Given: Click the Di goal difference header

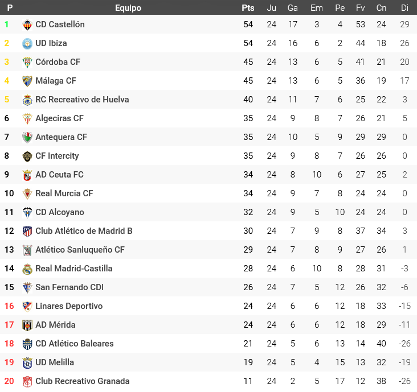Looking at the screenshot, I should click(x=404, y=8).
